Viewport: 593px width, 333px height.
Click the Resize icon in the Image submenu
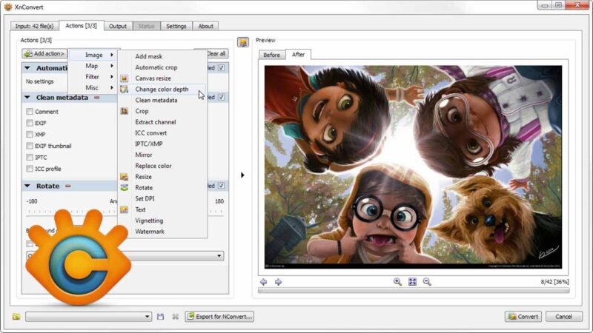(124, 177)
